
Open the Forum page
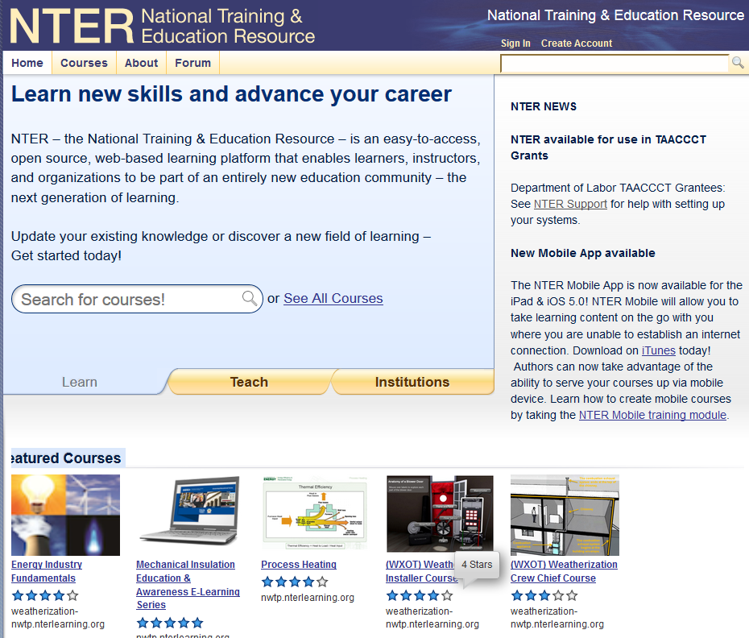point(192,62)
